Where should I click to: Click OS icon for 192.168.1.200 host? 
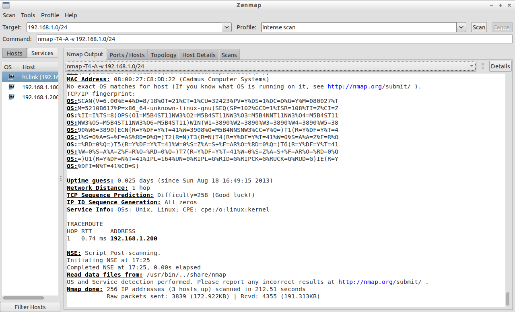click(12, 97)
